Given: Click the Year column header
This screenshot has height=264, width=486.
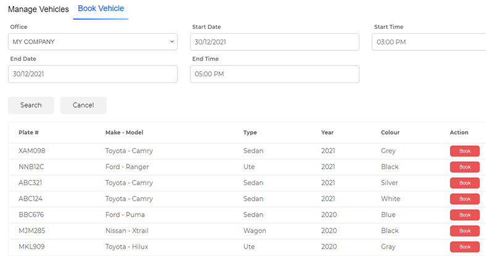Looking at the screenshot, I should point(327,132).
